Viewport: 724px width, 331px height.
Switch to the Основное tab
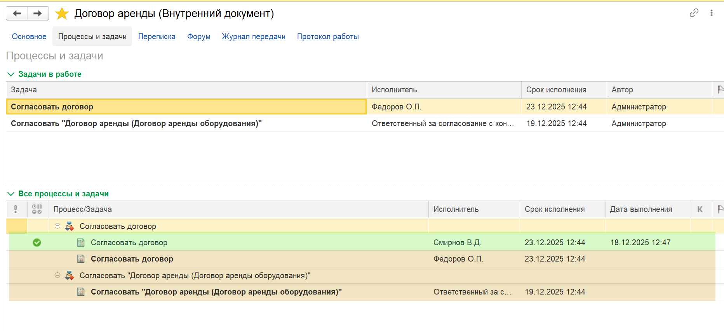29,36
